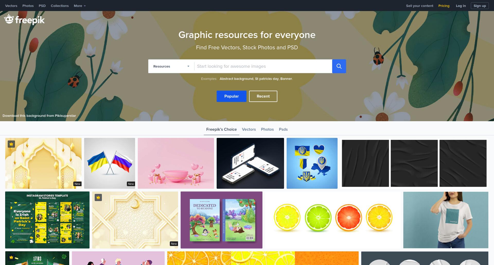Screen dimensions: 494x265
Task: Click the blue magnifier search button
Action: pos(339,66)
